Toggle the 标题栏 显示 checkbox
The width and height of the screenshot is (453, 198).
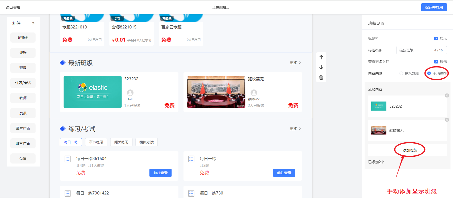[436, 39]
